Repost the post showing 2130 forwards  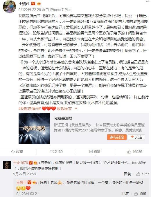[x=56, y=152]
